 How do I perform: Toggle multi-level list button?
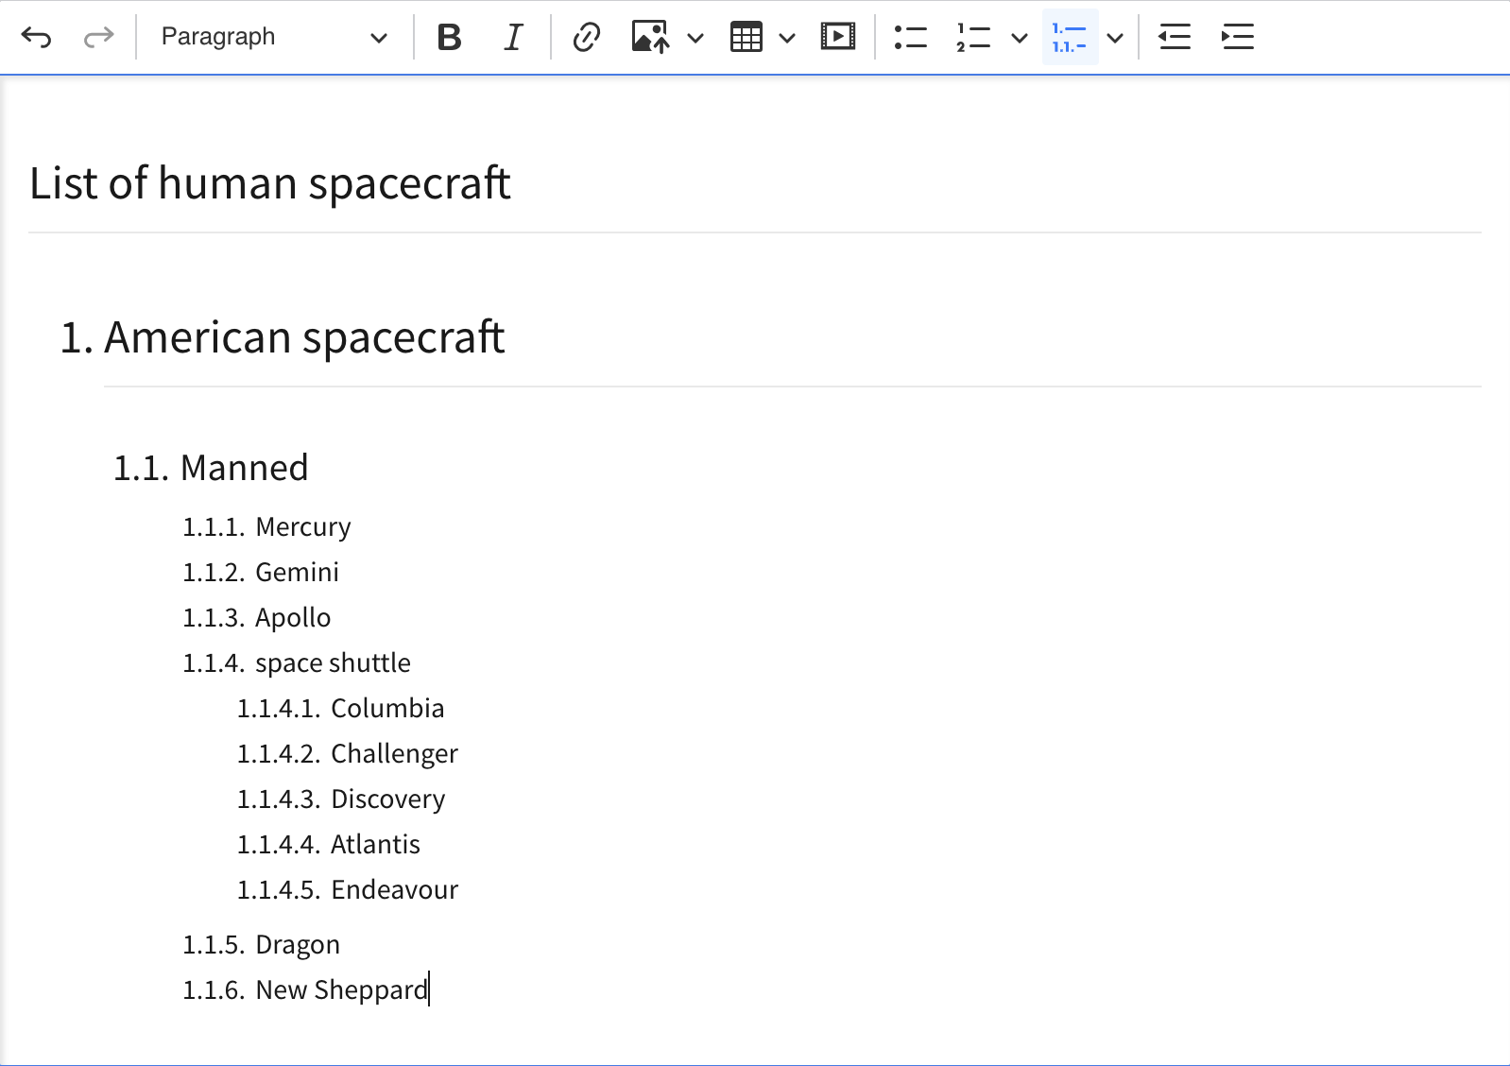pyautogui.click(x=1070, y=37)
